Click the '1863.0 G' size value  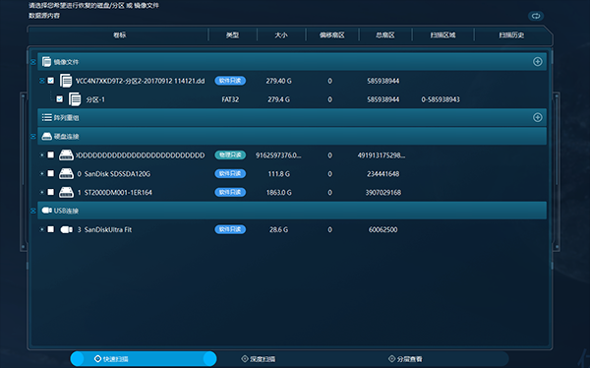point(279,192)
